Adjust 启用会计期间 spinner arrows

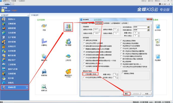click(x=118, y=30)
